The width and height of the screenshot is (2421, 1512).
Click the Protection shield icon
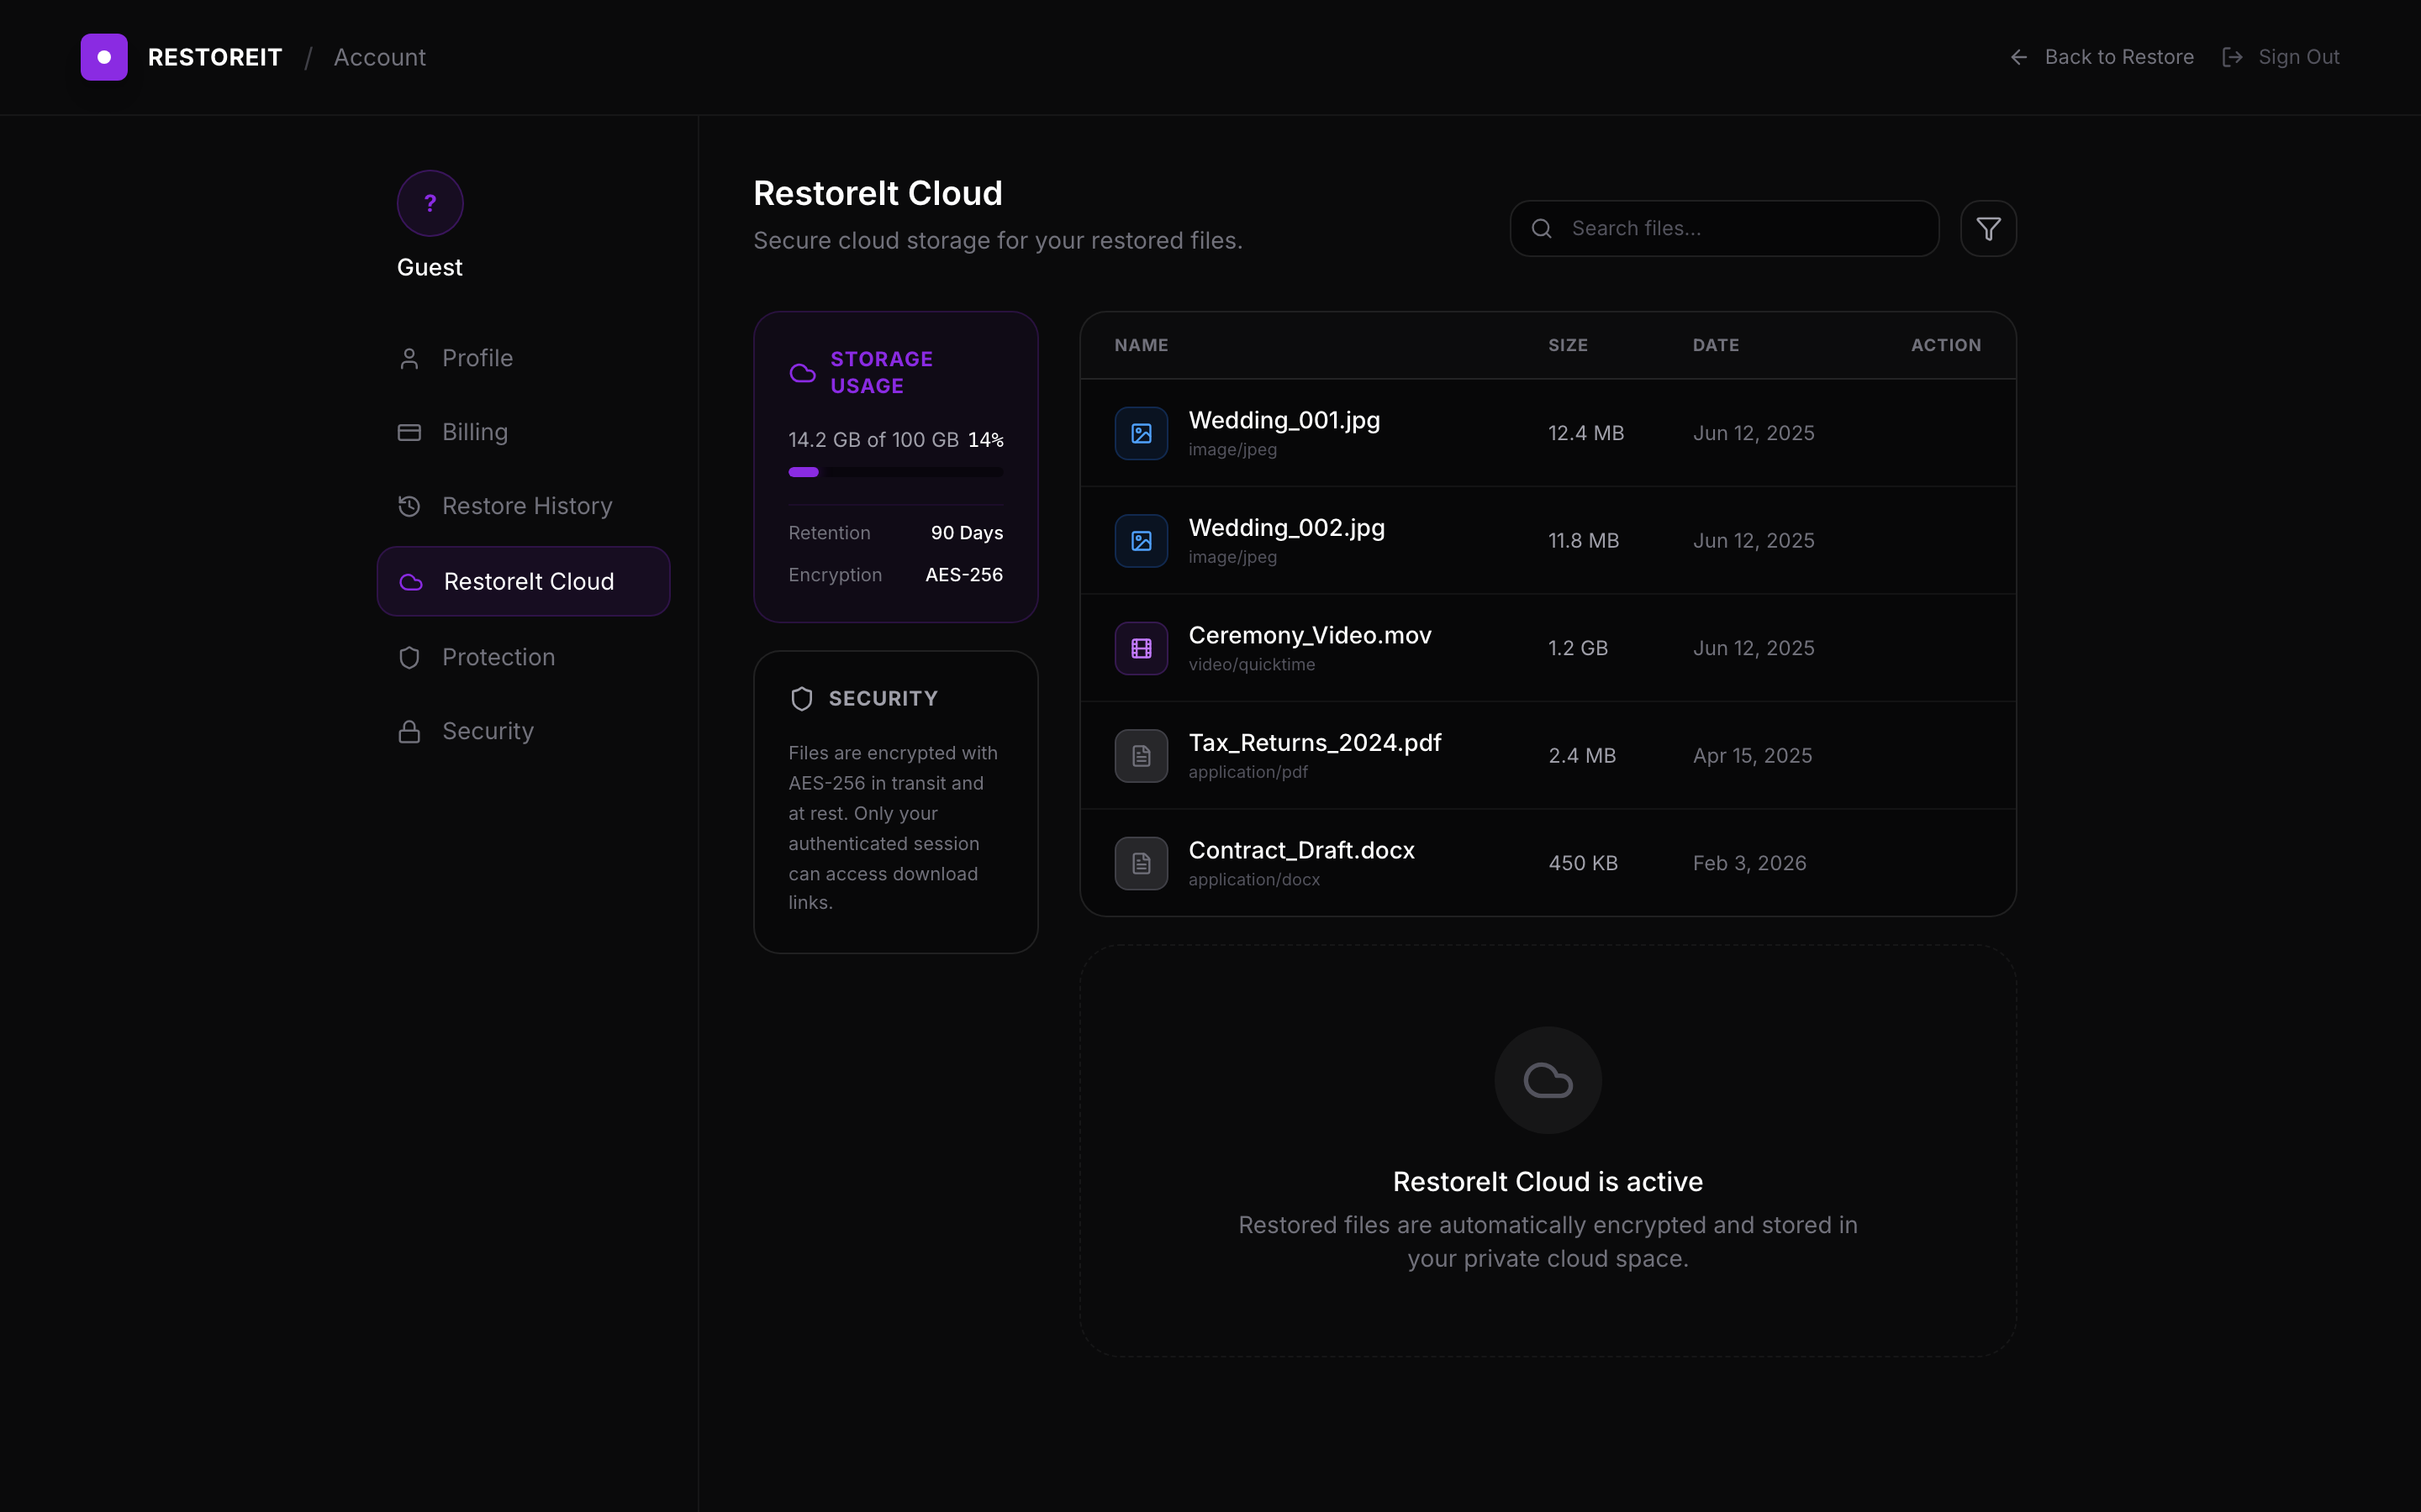(410, 657)
